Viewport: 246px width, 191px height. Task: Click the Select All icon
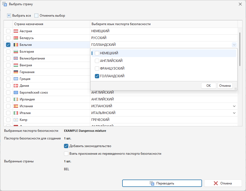click(x=9, y=16)
